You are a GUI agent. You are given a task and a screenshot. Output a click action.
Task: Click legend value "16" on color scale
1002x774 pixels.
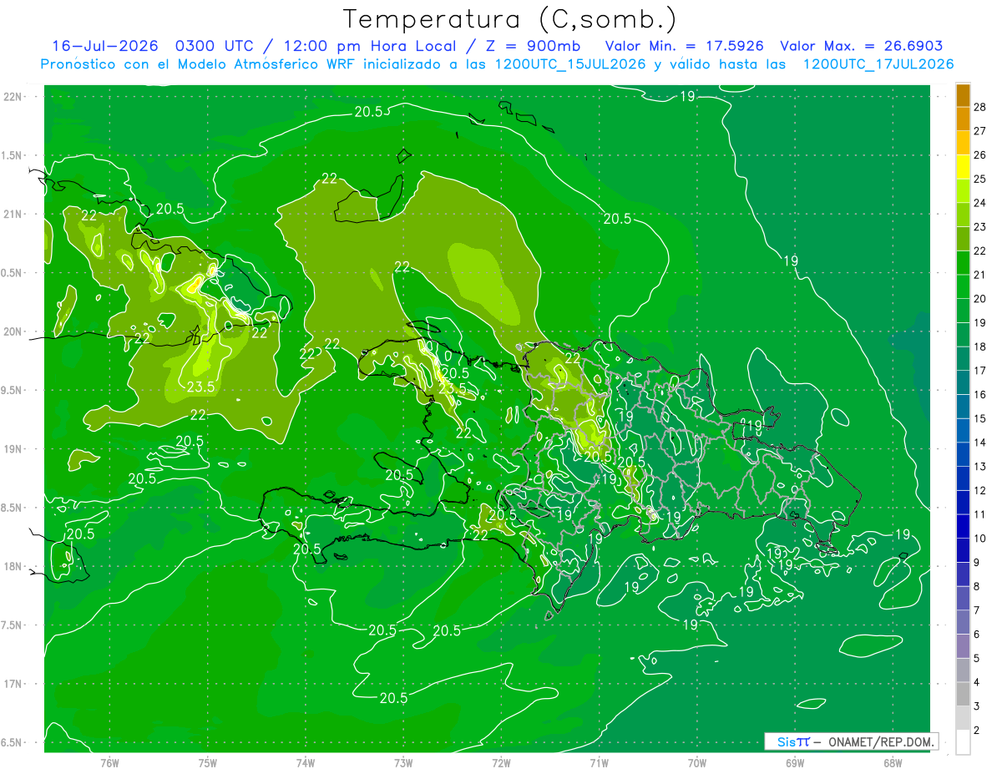point(980,394)
